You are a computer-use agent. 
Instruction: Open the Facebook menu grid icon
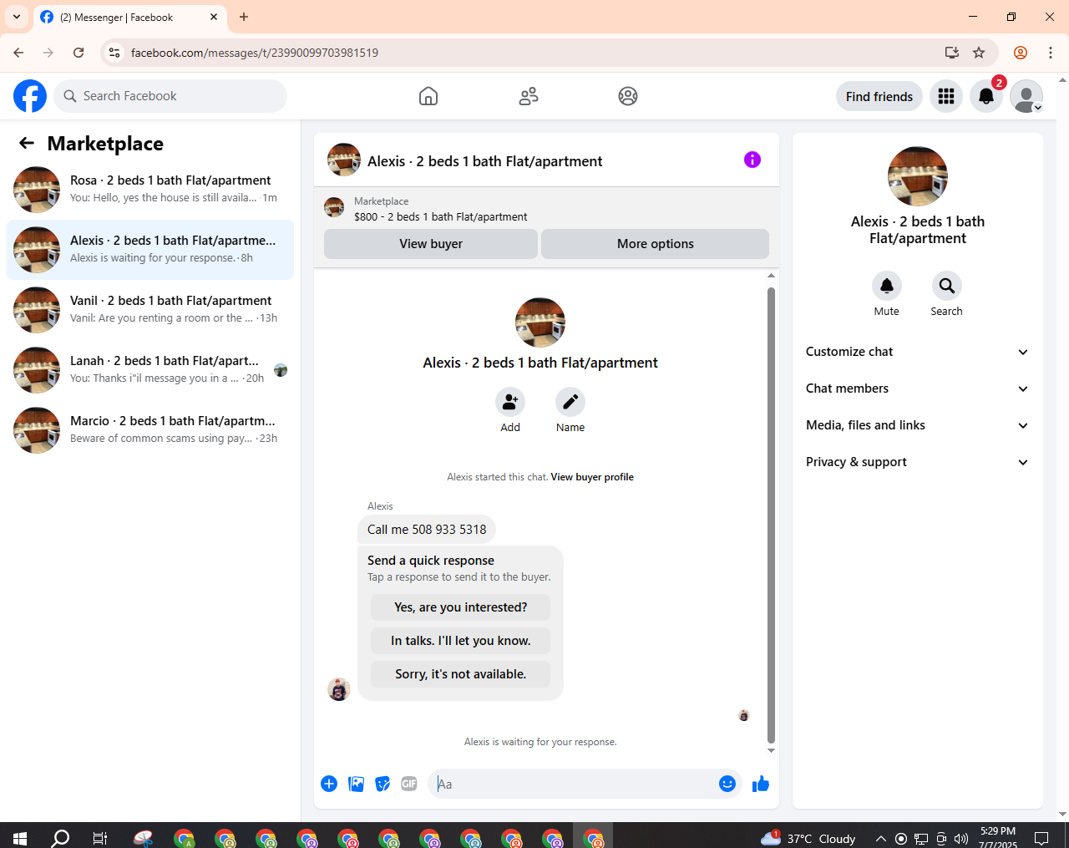[x=946, y=96]
